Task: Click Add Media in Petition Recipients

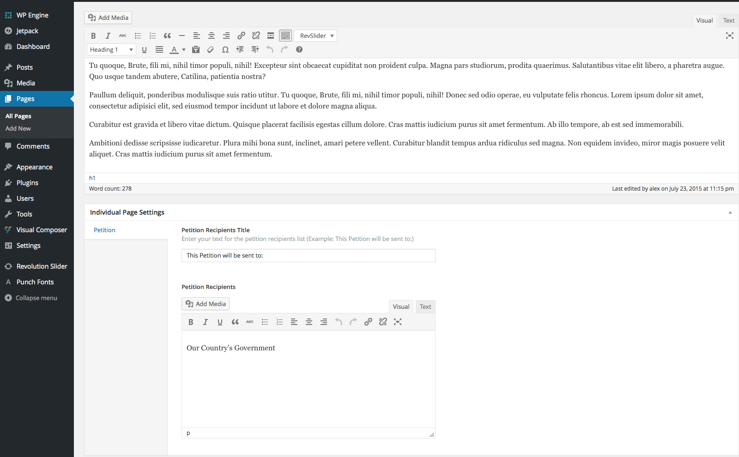Action: 206,304
